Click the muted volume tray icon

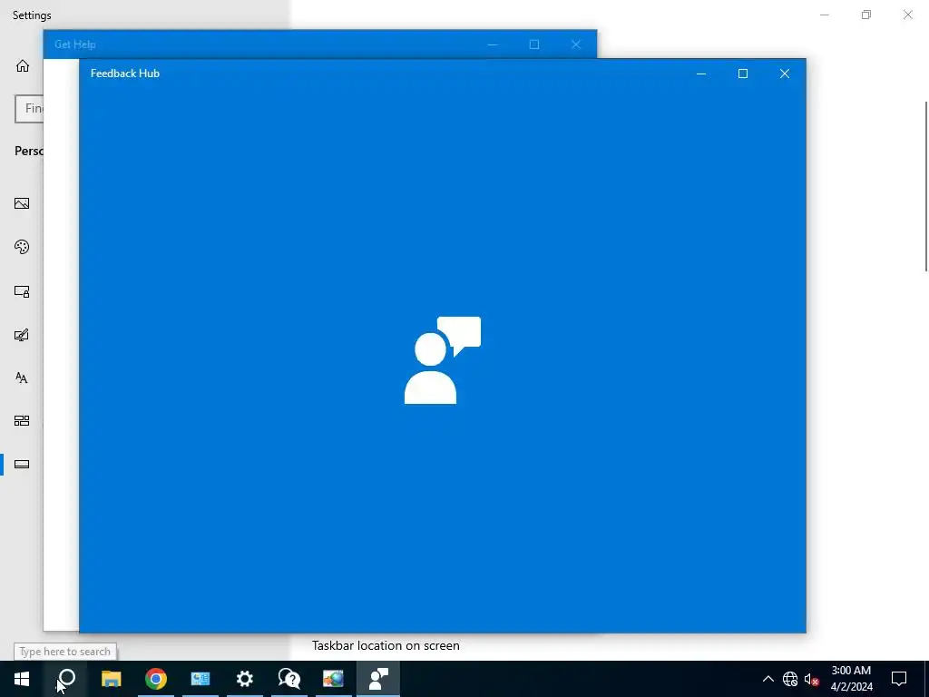811,679
